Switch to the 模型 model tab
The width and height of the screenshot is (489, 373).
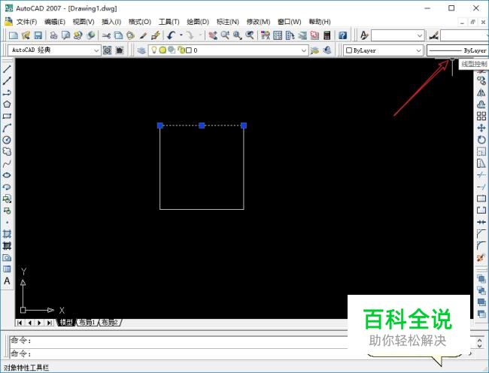(66, 322)
